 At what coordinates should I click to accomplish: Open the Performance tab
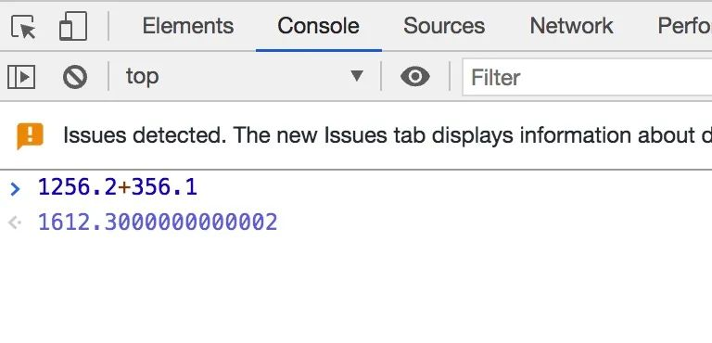click(684, 26)
